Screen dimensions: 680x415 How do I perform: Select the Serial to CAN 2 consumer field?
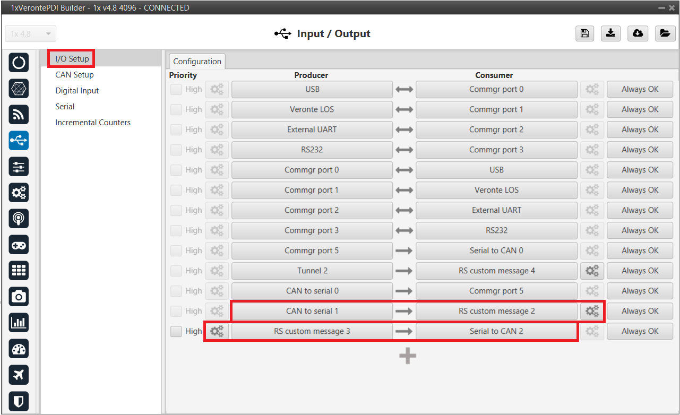tap(496, 332)
